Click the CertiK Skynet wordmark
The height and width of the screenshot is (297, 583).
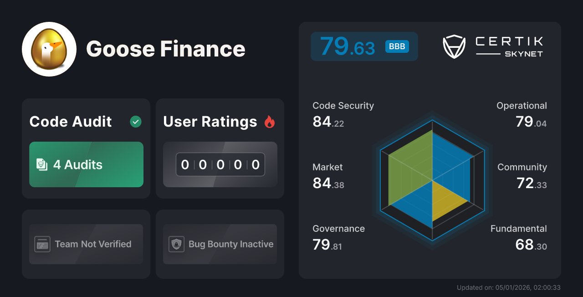coord(509,46)
